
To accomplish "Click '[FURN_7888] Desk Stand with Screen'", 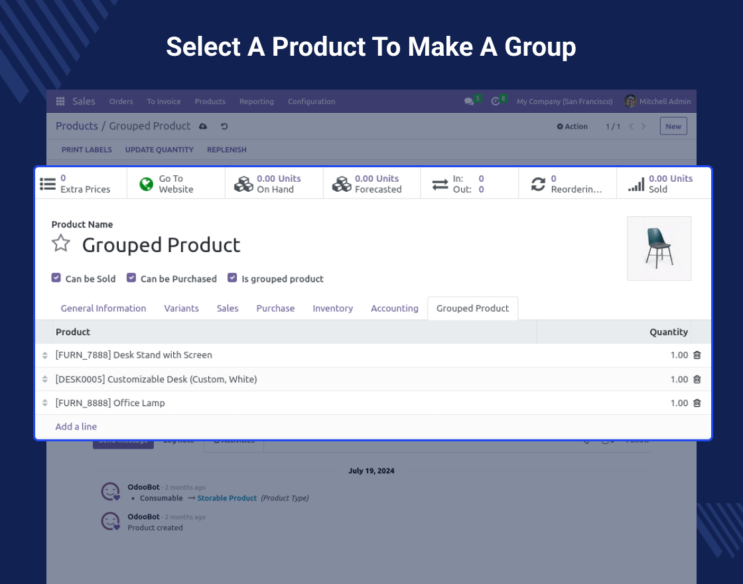I will click(x=133, y=355).
